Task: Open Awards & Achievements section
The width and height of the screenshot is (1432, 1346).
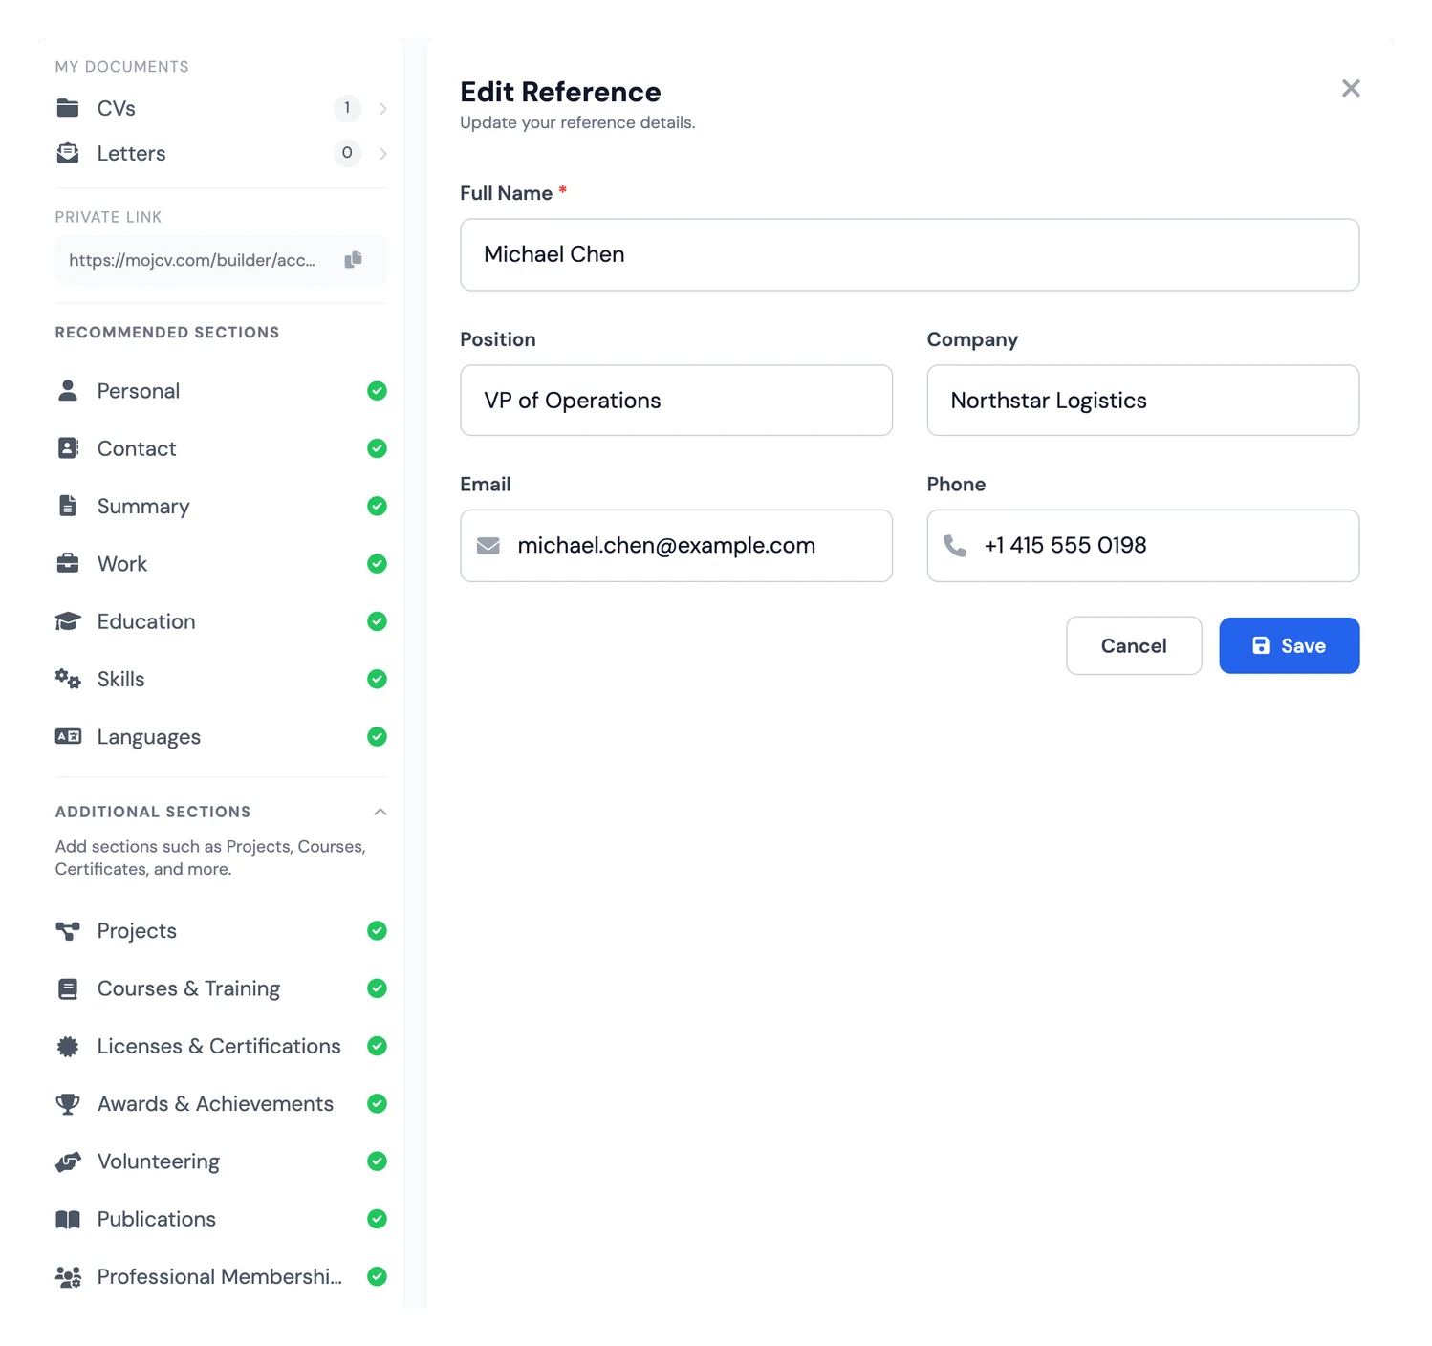Action: pos(221,1104)
